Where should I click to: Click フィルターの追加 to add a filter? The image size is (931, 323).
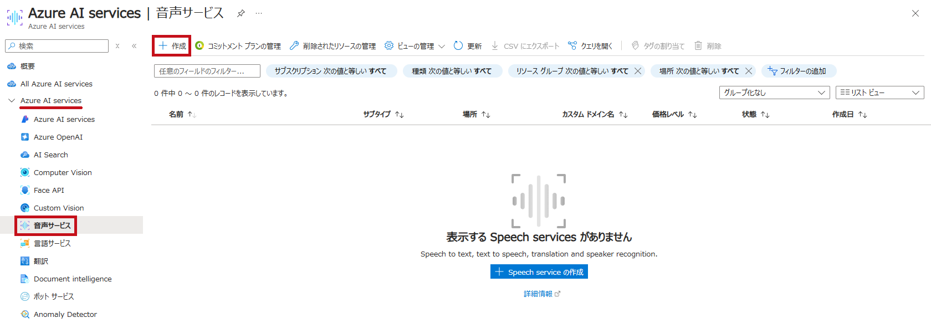(799, 71)
